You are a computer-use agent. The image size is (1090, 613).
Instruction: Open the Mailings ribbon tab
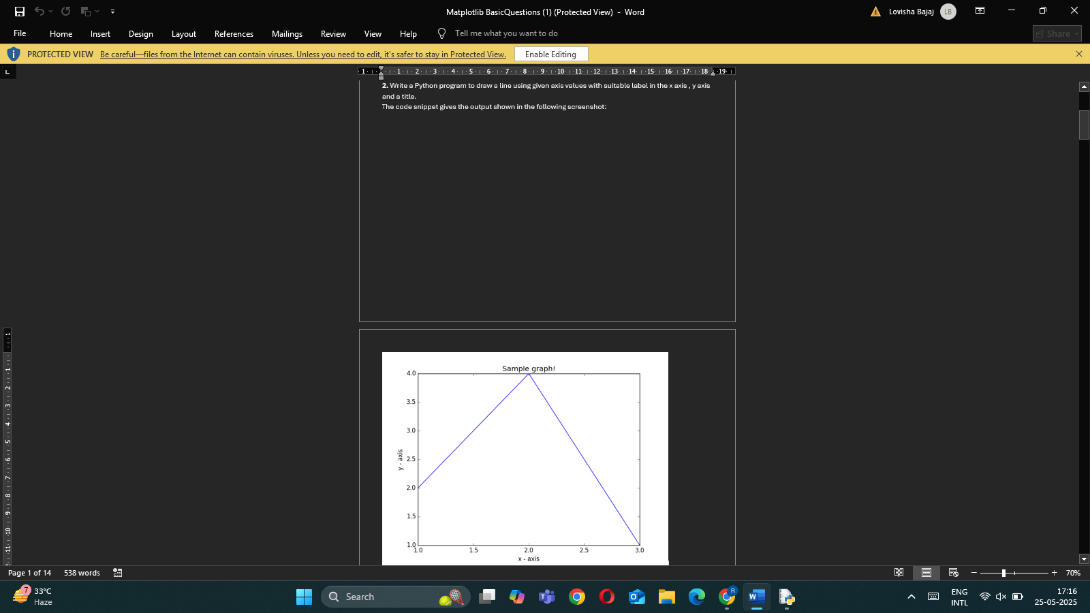pyautogui.click(x=287, y=33)
